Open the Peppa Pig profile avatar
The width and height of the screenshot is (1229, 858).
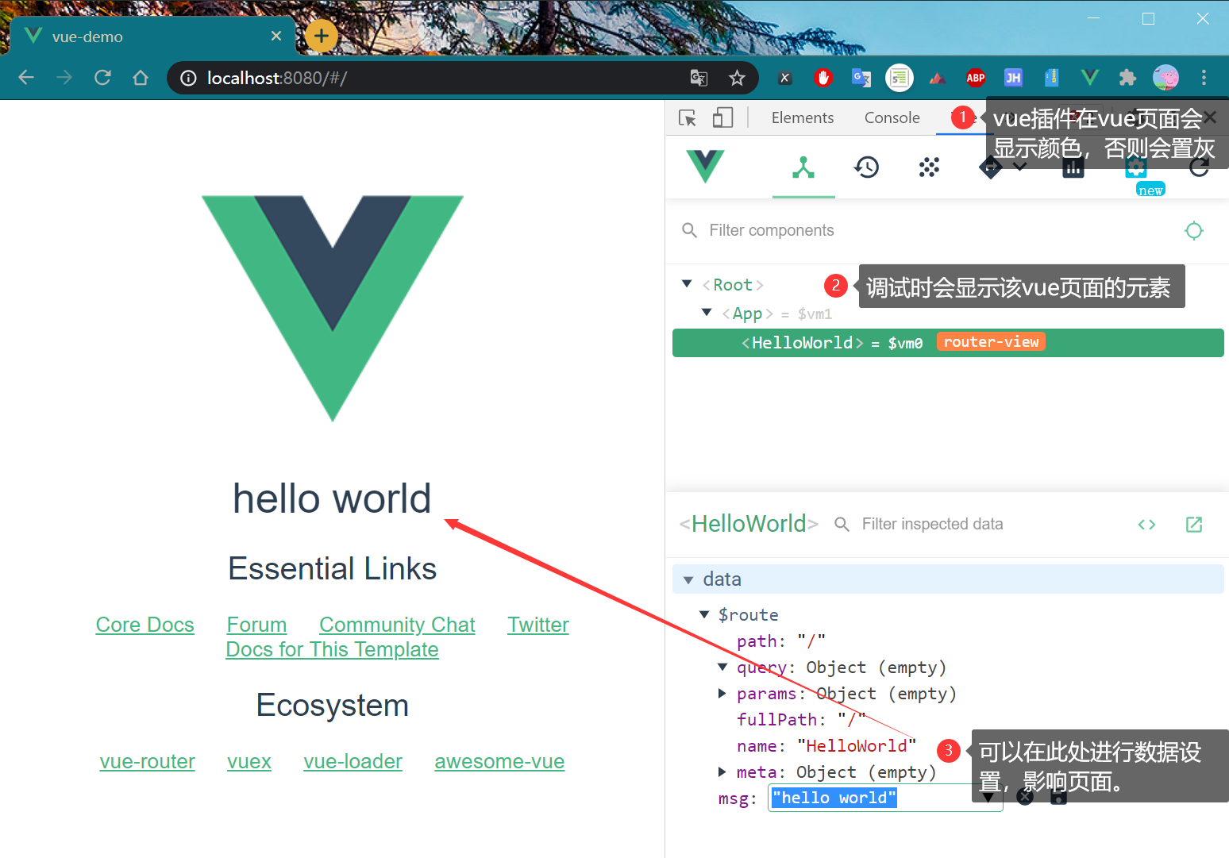pyautogui.click(x=1165, y=78)
